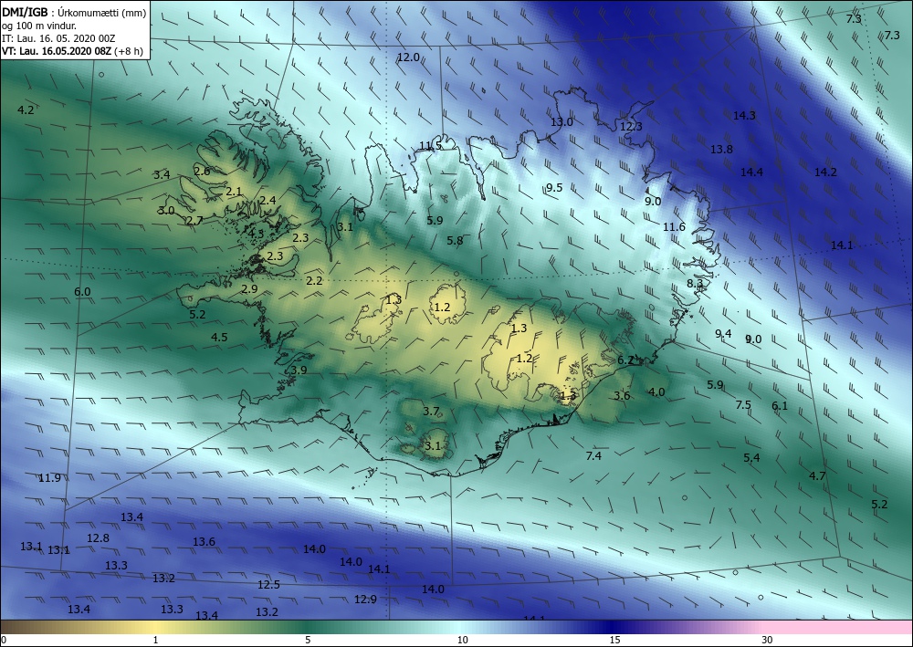
Task: Pick the 13.0 value on the coast
Action: pyautogui.click(x=561, y=121)
